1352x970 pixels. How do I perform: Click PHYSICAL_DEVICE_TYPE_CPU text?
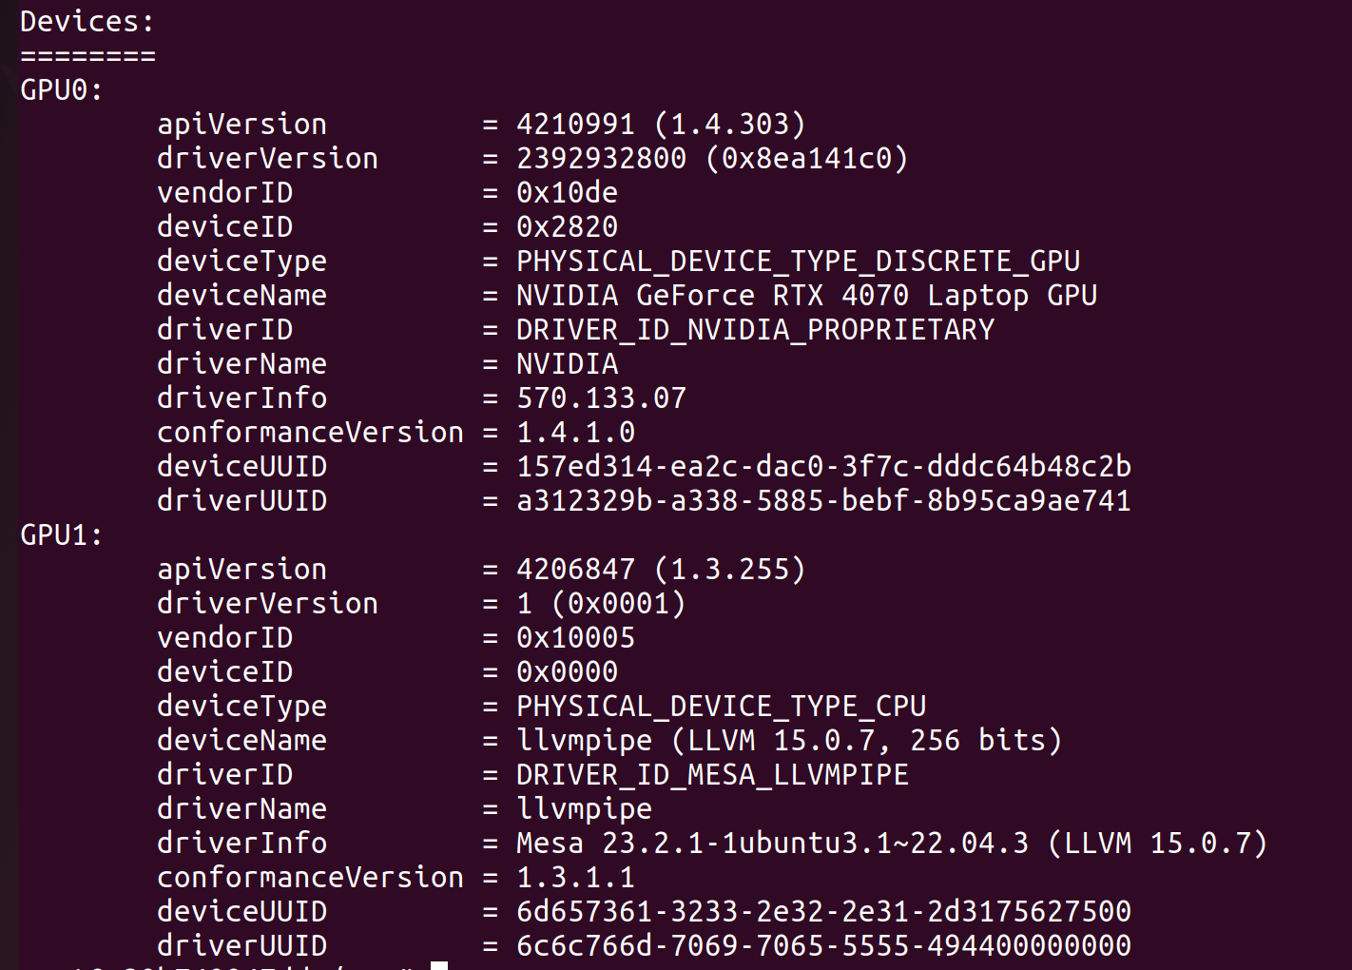tap(721, 706)
